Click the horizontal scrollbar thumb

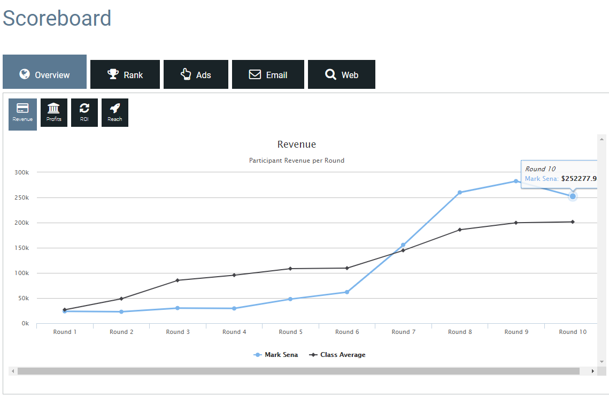click(298, 371)
